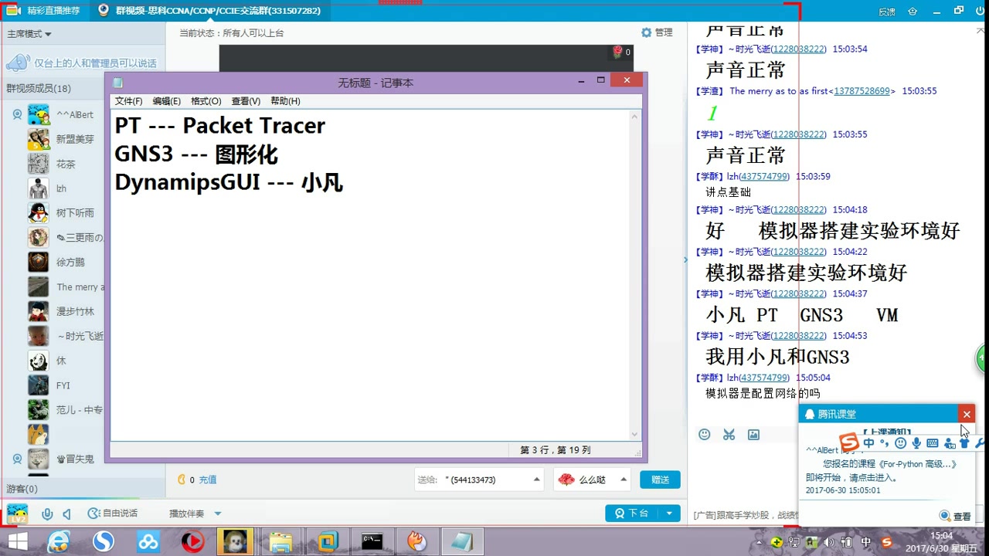Open Internet Explorer from taskbar
The image size is (989, 556).
[59, 542]
